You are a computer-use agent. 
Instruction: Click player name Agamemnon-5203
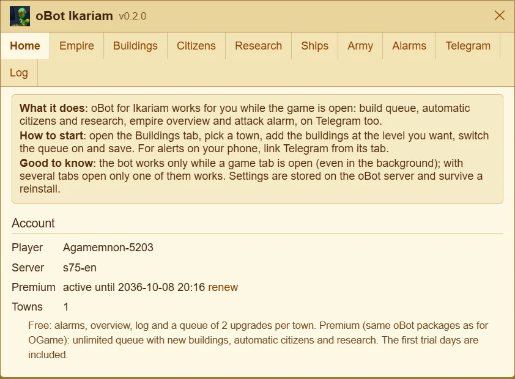coord(108,248)
